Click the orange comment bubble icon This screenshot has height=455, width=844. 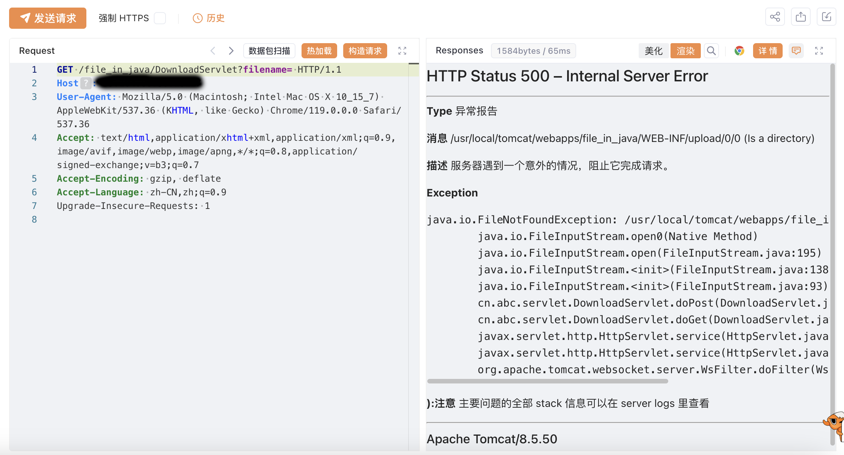click(x=796, y=51)
